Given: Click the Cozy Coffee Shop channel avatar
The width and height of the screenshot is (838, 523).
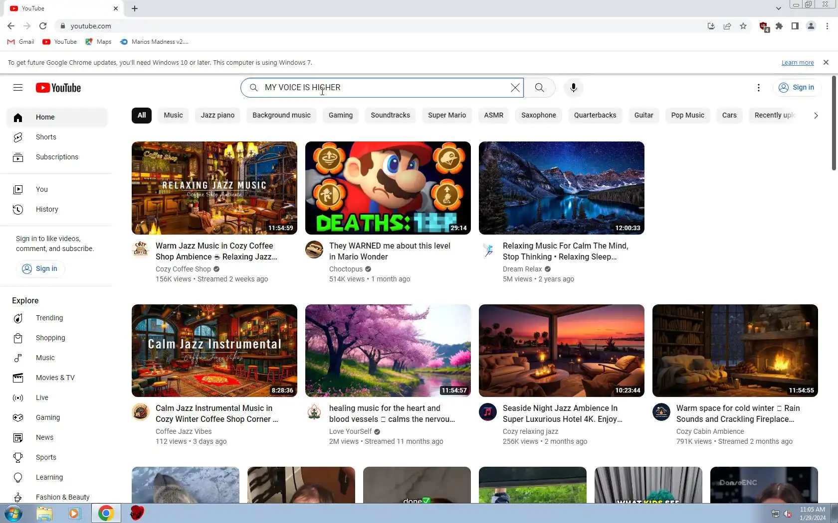Looking at the screenshot, I should [141, 249].
